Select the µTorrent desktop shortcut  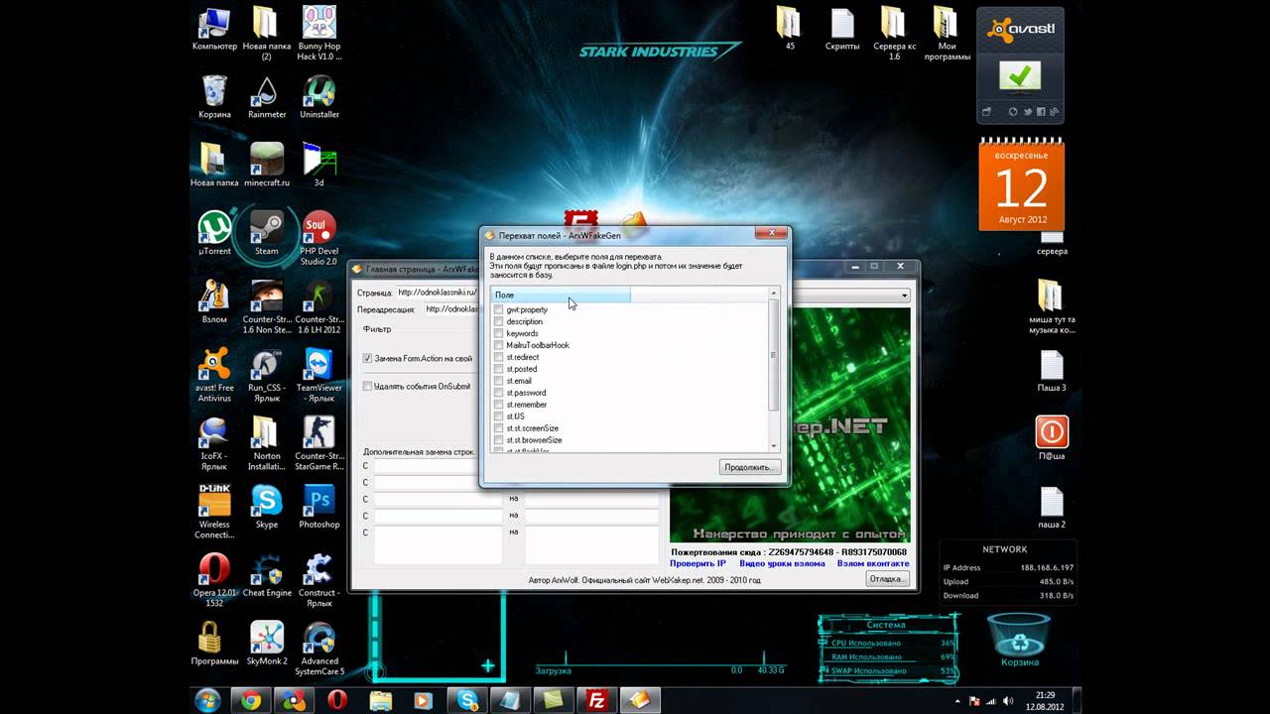click(x=214, y=234)
